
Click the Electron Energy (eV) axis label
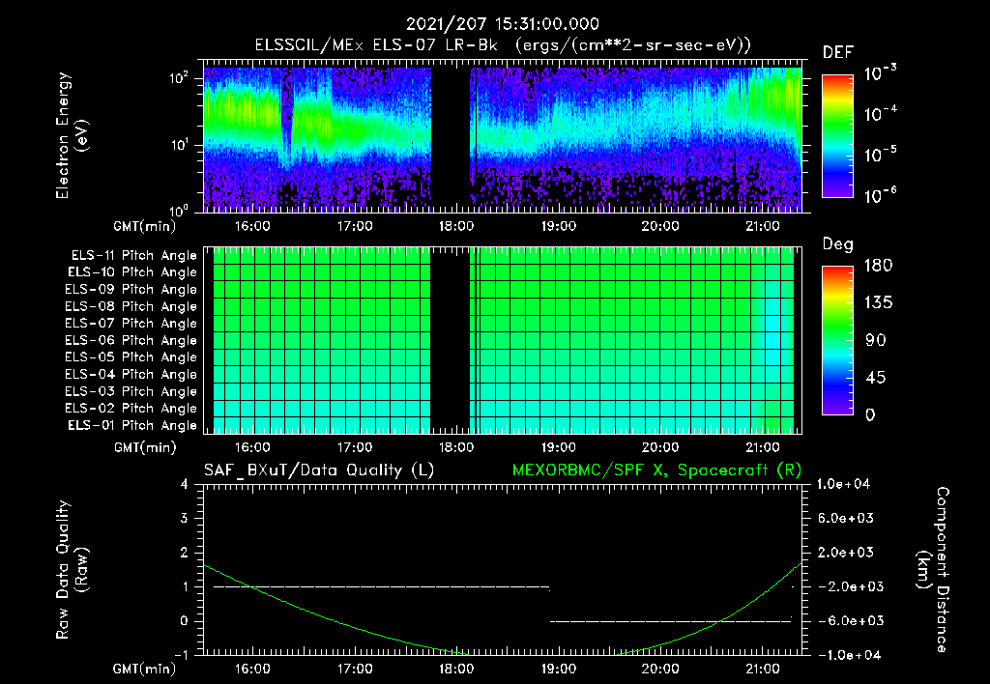click(72, 135)
